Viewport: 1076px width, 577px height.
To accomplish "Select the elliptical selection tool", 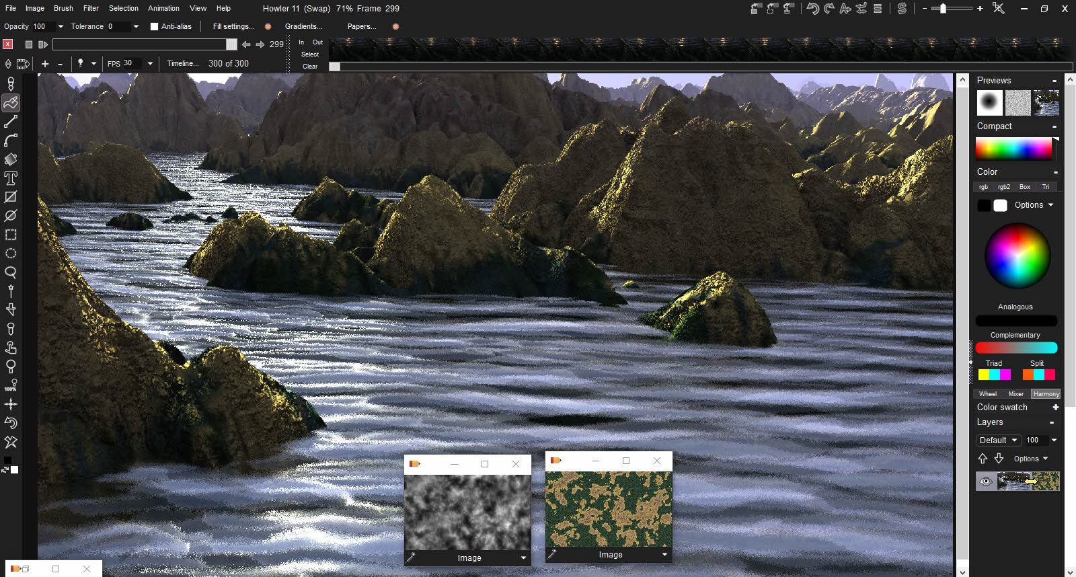I will point(11,254).
